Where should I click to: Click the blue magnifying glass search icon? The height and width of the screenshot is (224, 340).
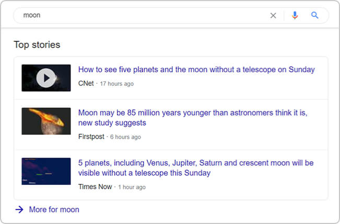pyautogui.click(x=315, y=16)
